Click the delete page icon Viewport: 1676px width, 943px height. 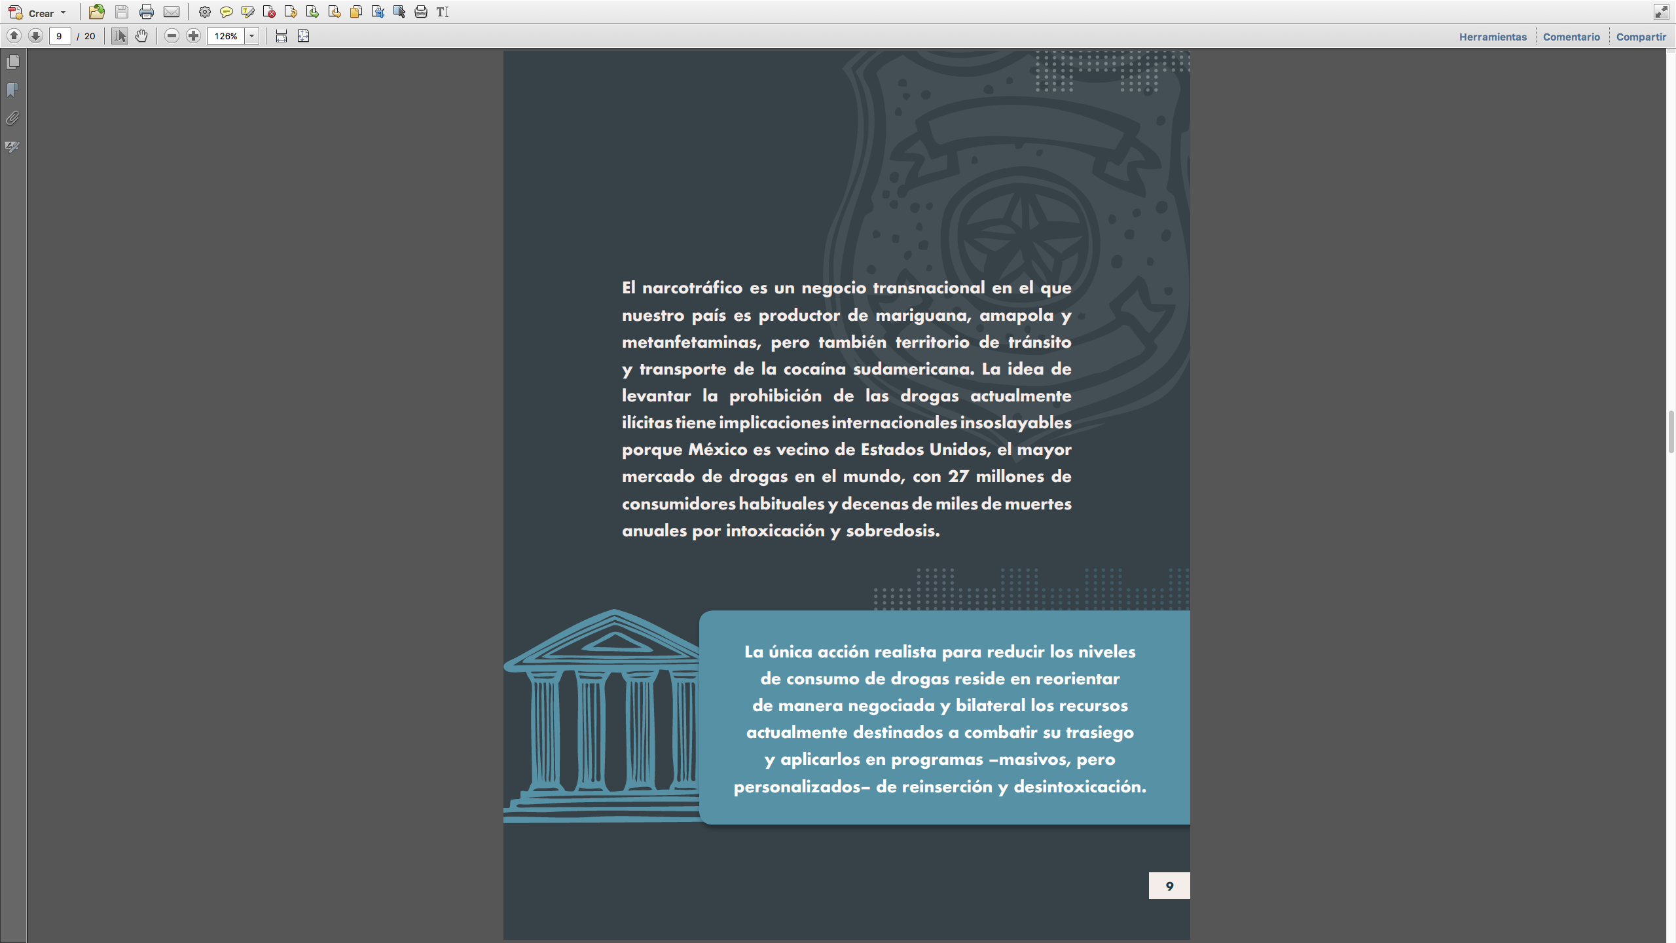[x=269, y=12]
